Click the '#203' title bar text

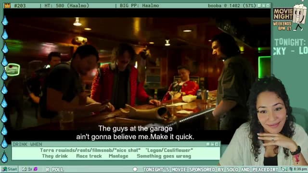pyautogui.click(x=20, y=5)
